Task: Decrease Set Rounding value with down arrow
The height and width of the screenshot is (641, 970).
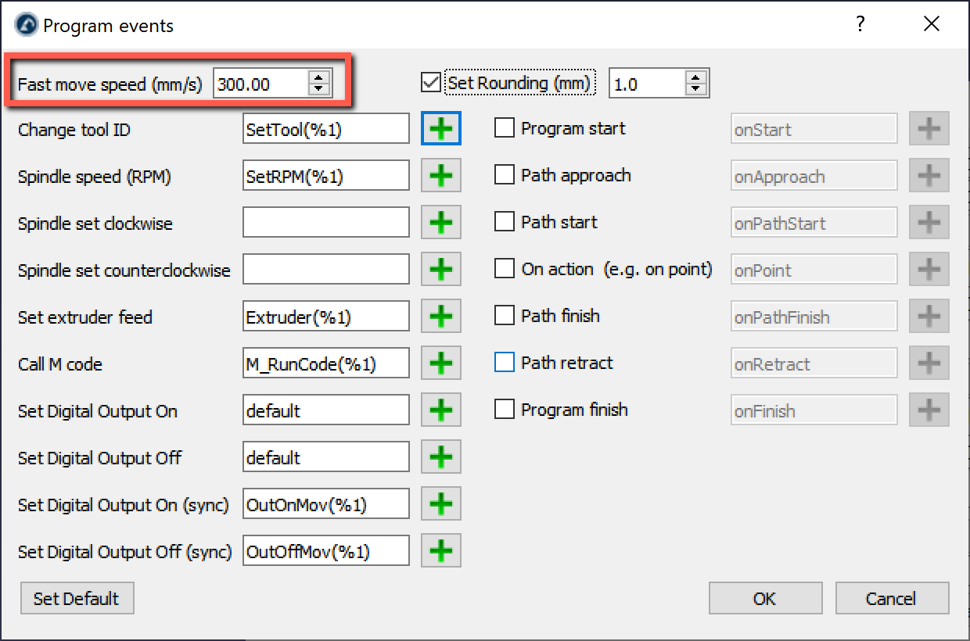Action: click(x=696, y=89)
